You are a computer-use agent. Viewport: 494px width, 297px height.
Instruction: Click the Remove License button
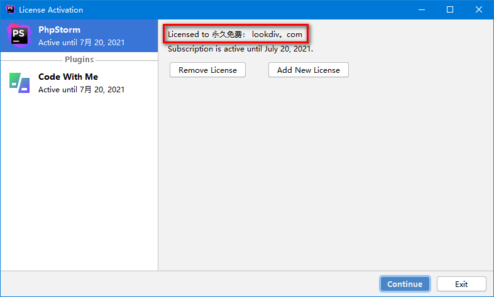[207, 70]
